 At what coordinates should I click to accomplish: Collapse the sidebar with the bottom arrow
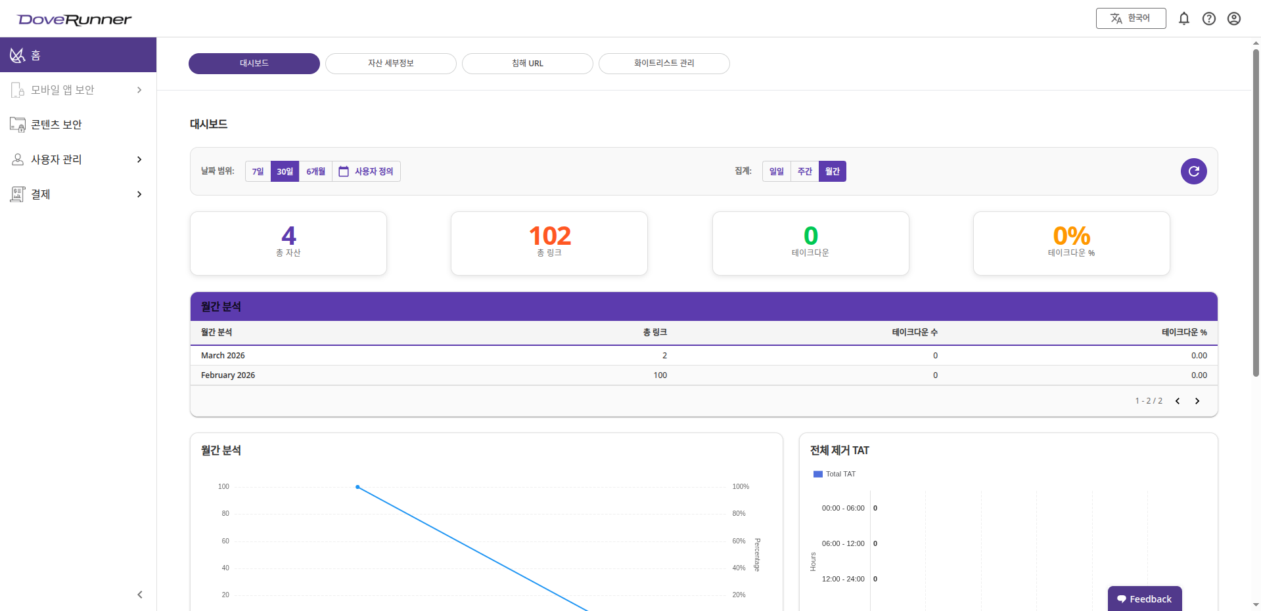pos(139,595)
